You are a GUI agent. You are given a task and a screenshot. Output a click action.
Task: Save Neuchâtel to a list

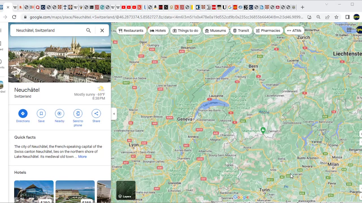pyautogui.click(x=41, y=116)
